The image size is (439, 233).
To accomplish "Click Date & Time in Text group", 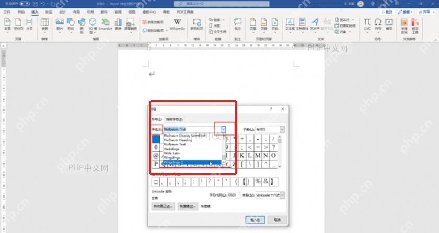I will click(345, 26).
